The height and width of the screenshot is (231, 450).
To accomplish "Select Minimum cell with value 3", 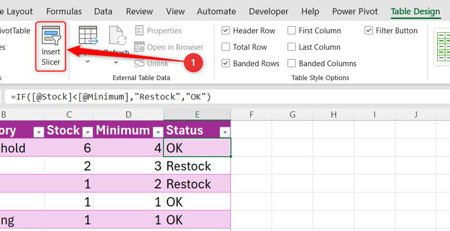I will click(x=128, y=166).
